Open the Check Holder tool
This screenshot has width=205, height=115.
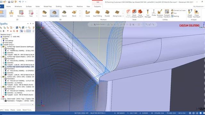(190, 13)
